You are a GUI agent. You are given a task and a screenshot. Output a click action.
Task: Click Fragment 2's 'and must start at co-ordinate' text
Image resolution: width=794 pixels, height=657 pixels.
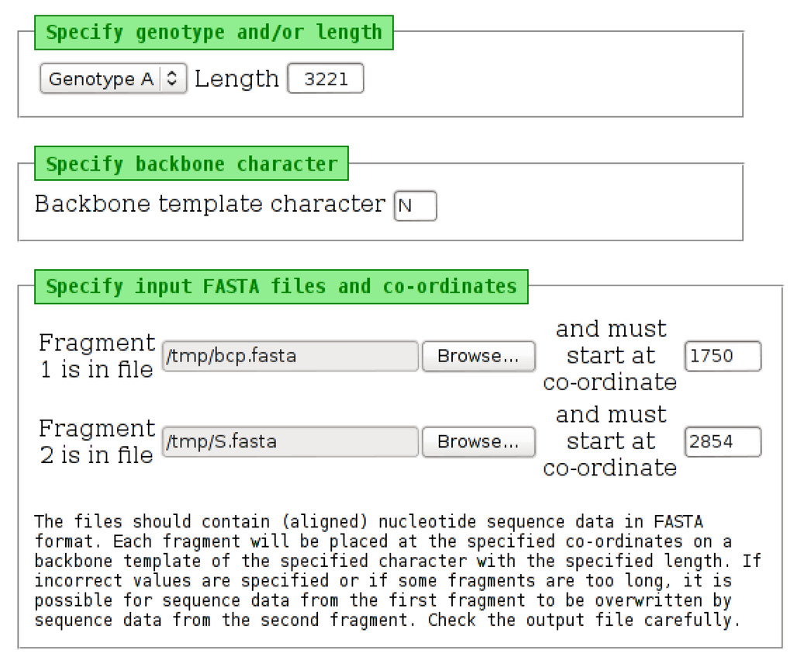tap(610, 441)
